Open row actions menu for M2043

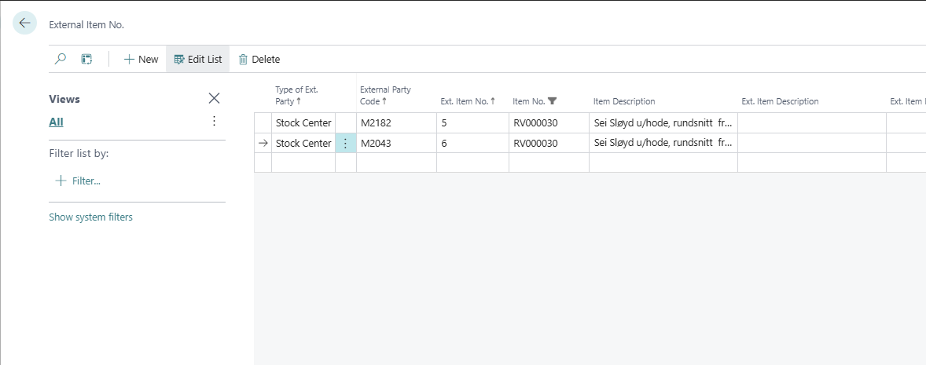click(345, 144)
